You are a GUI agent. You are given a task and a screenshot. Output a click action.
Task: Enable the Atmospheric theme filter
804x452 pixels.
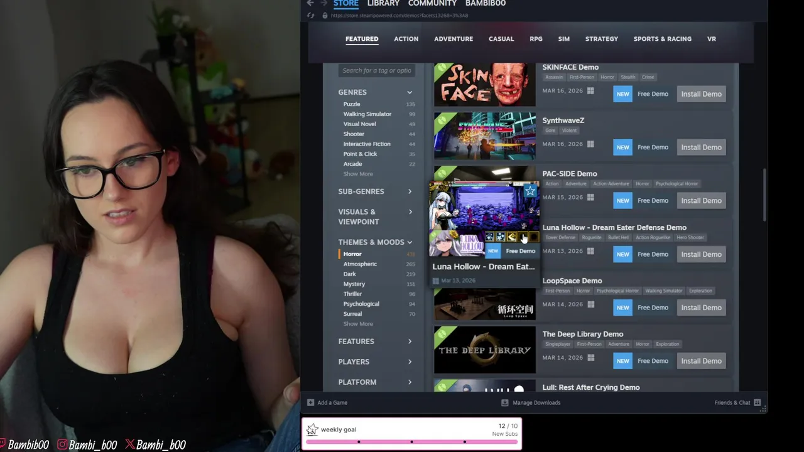pyautogui.click(x=360, y=264)
